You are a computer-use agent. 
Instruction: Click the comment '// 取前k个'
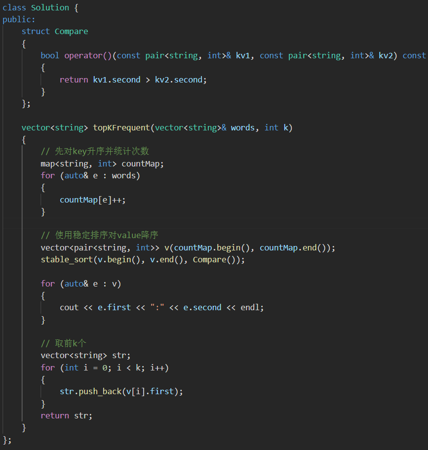pos(63,343)
